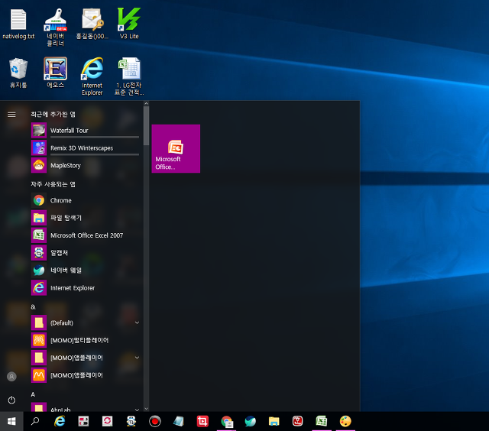Click the app list scrollbar down arrow

pyautogui.click(x=146, y=409)
